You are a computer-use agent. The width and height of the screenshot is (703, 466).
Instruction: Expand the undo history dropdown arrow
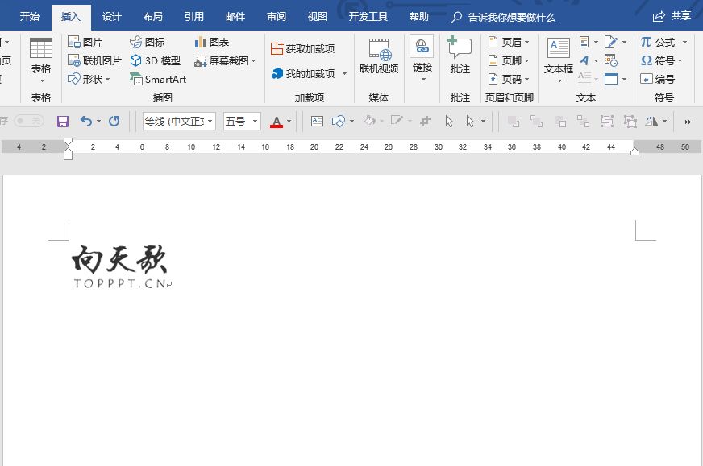pyautogui.click(x=98, y=122)
